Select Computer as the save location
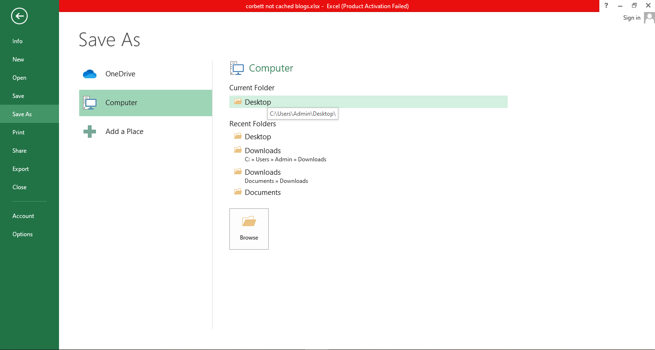The height and width of the screenshot is (350, 655). pyautogui.click(x=145, y=103)
